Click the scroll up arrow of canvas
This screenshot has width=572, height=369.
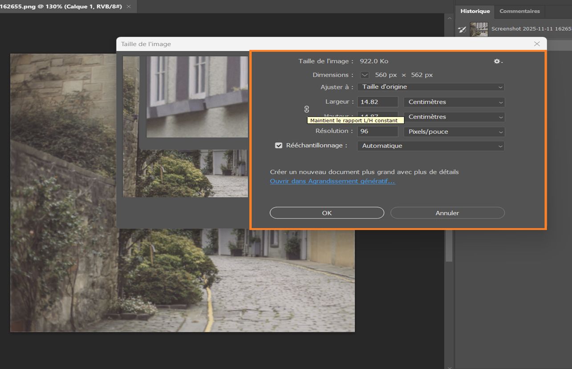[449, 18]
